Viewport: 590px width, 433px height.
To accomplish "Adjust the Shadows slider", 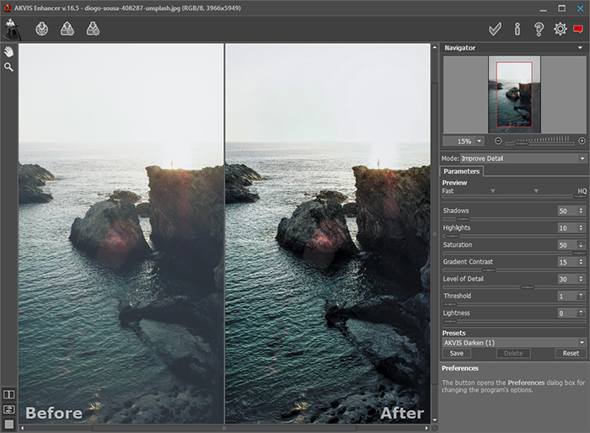I will tap(513, 219).
